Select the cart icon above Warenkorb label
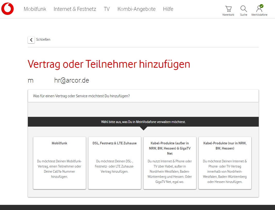 pyautogui.click(x=228, y=8)
